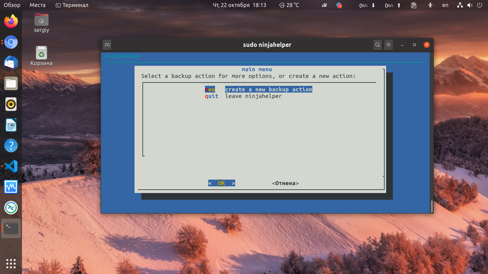Minimize the sudo ninjahelper window
The width and height of the screenshot is (488, 274).
tap(402, 45)
